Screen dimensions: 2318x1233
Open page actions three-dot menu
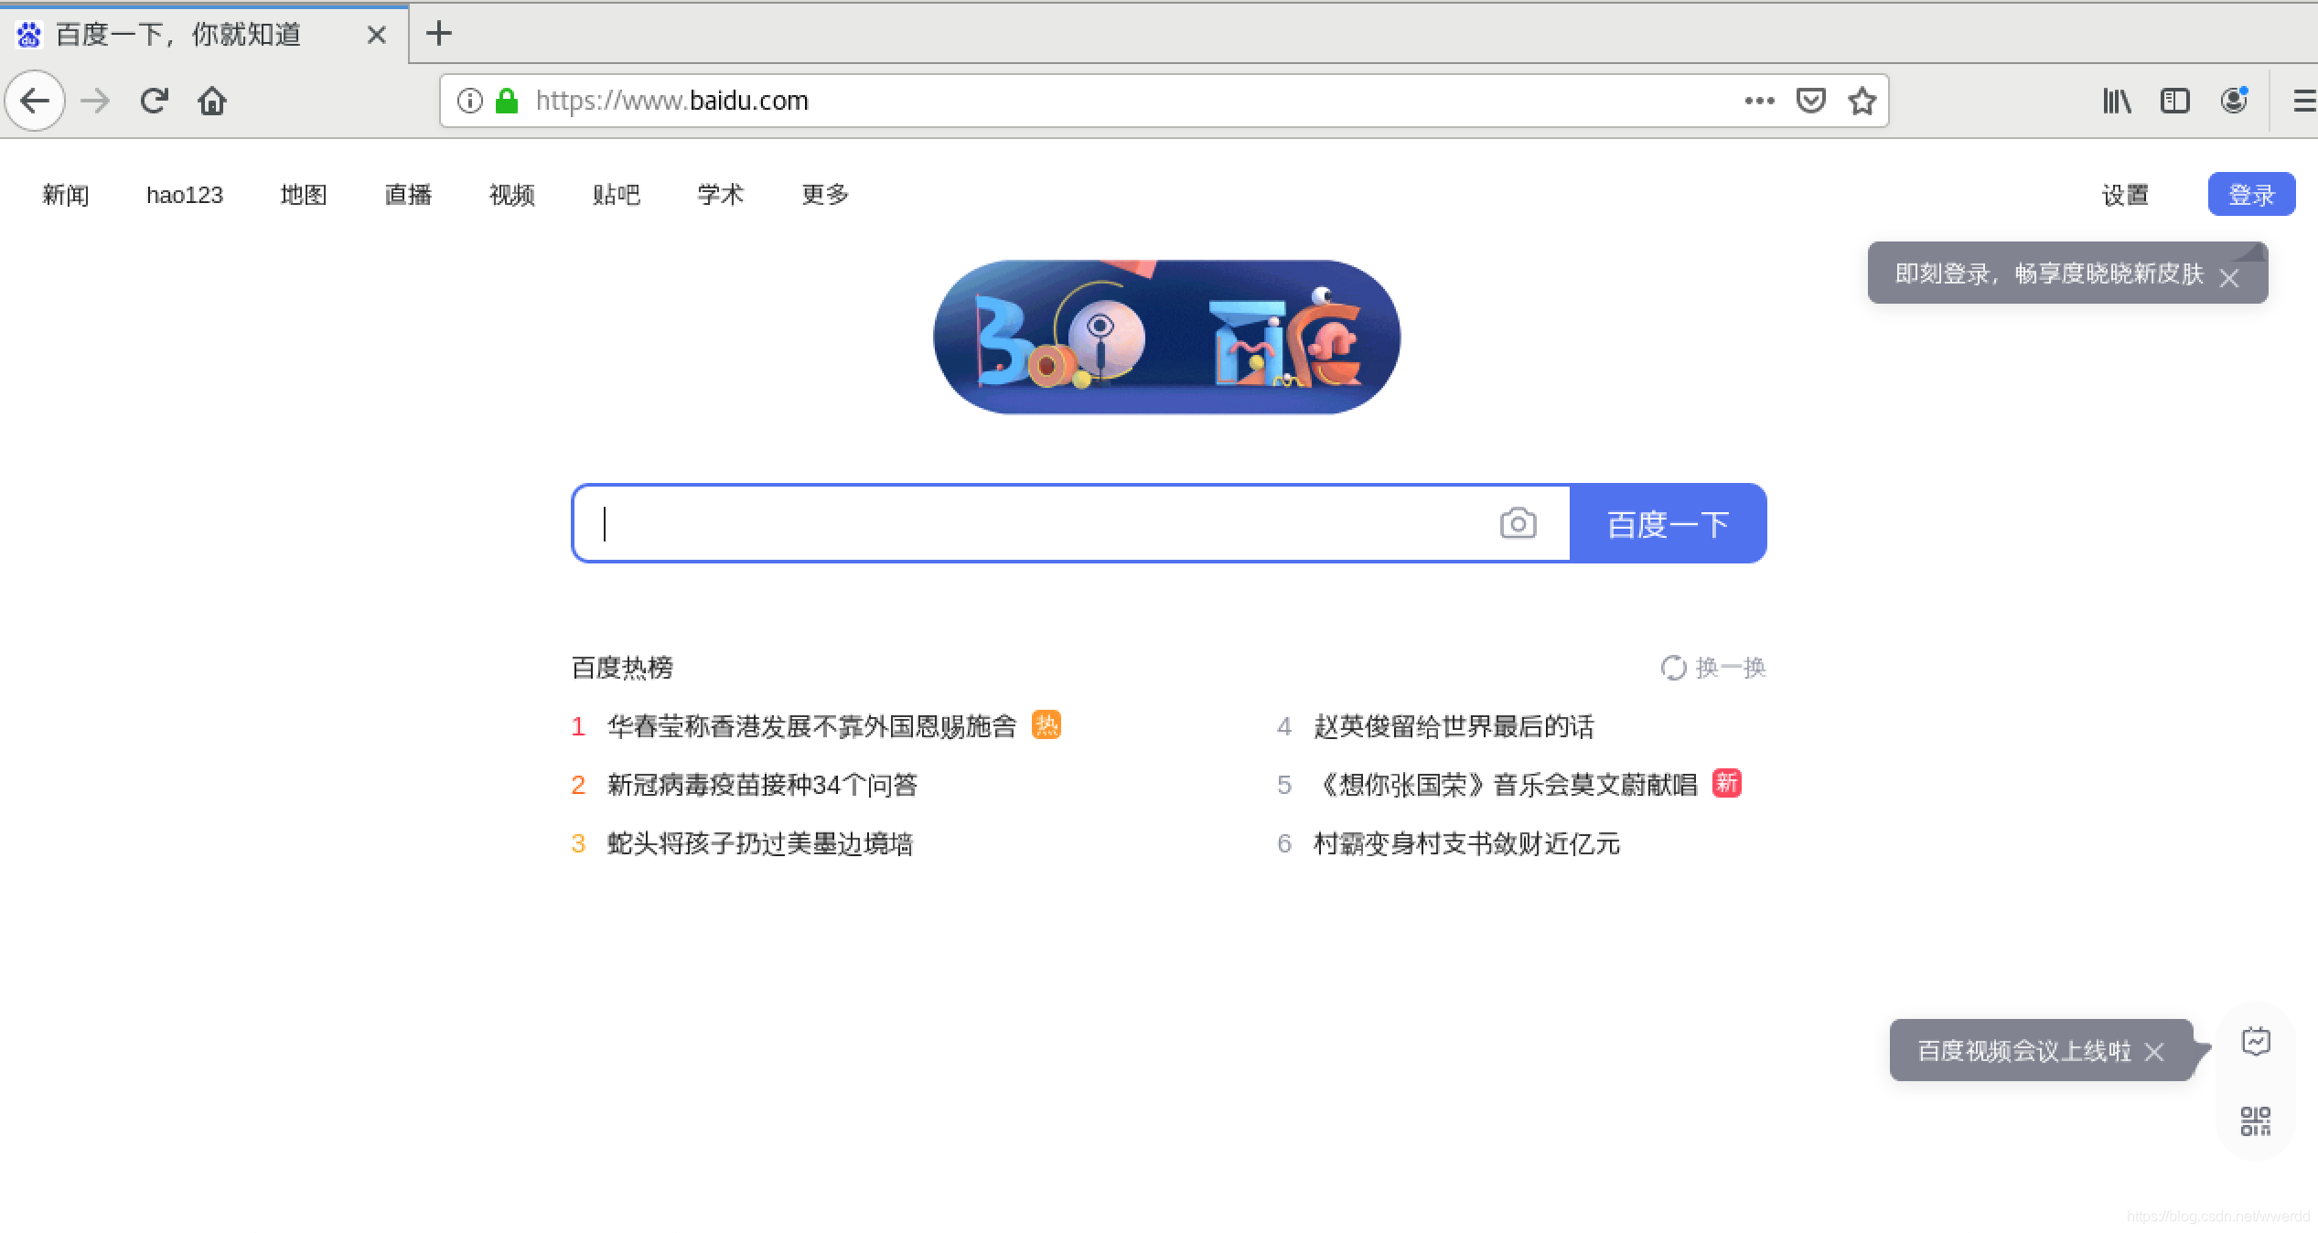pos(1759,101)
